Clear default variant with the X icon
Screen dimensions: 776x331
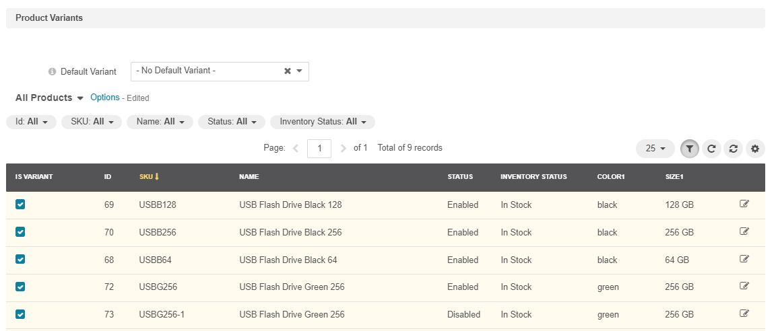tap(288, 71)
